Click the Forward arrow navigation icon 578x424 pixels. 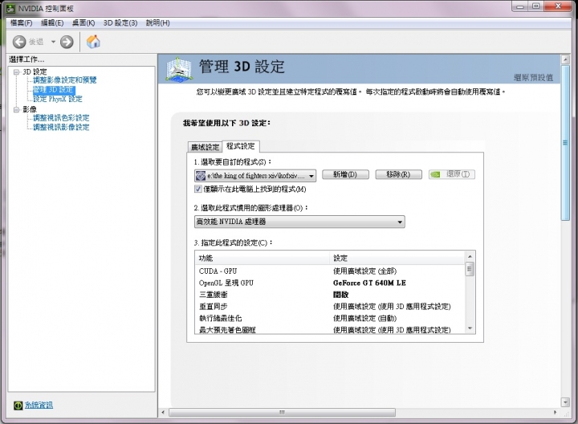pos(67,42)
